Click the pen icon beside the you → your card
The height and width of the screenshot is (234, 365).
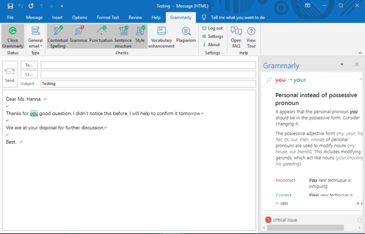269,80
